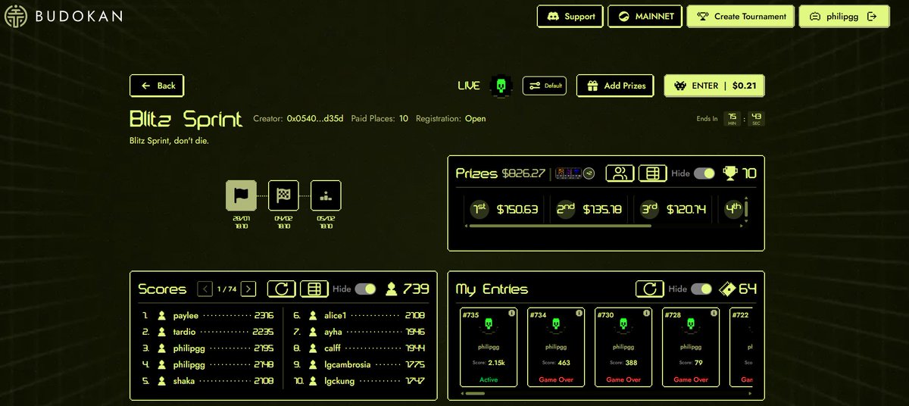Click the Prizes vertical scrollbar
This screenshot has width=909, height=406.
746,209
